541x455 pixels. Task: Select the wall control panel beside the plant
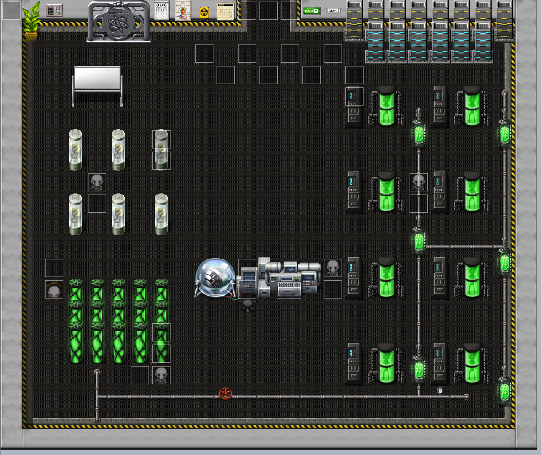tap(55, 10)
